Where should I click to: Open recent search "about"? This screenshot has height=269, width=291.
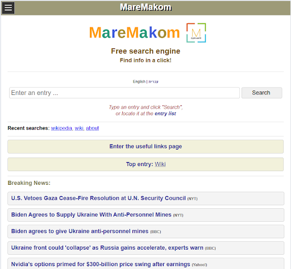click(92, 128)
